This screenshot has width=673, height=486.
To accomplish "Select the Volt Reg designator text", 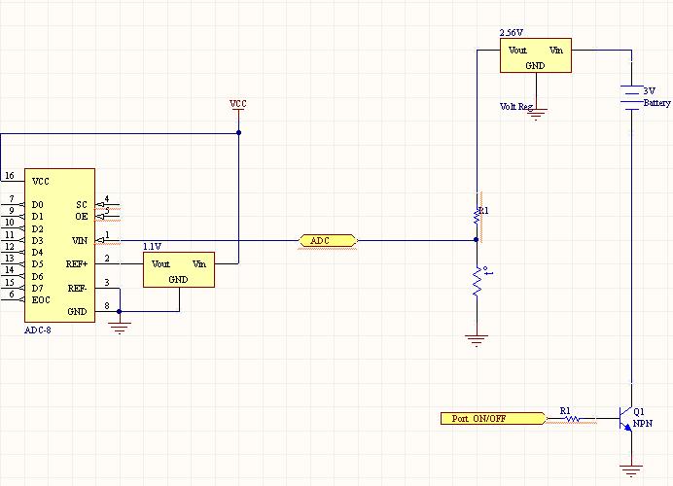I will 516,106.
